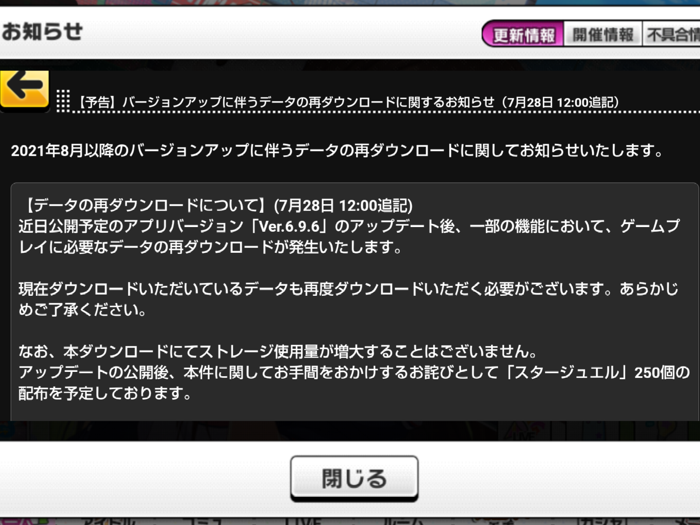Open the コミュ bottom menu item
700x525 pixels.
(x=203, y=521)
